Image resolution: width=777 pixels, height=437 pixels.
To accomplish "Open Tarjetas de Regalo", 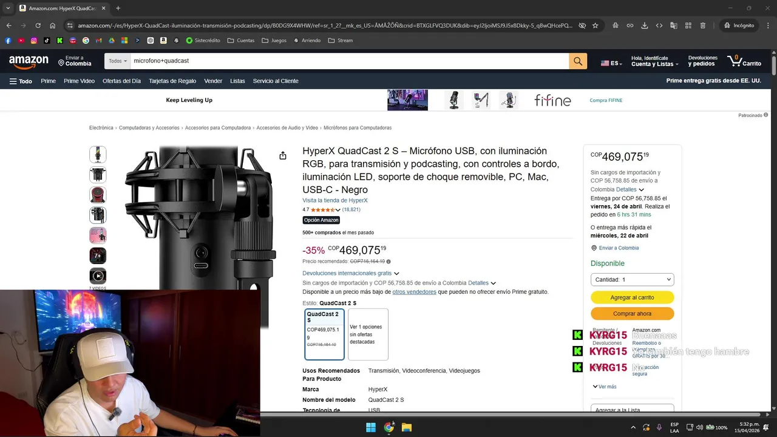I will 172,81.
